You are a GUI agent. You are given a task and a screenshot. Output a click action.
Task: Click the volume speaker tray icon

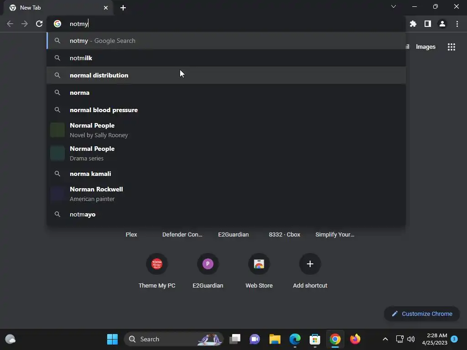(411, 339)
